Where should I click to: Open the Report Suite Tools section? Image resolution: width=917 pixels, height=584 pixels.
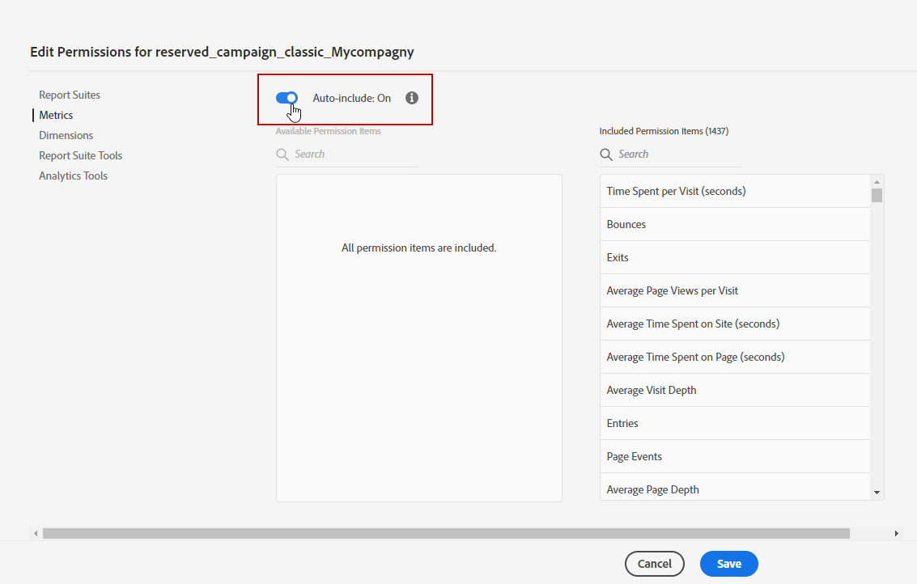[x=81, y=155]
